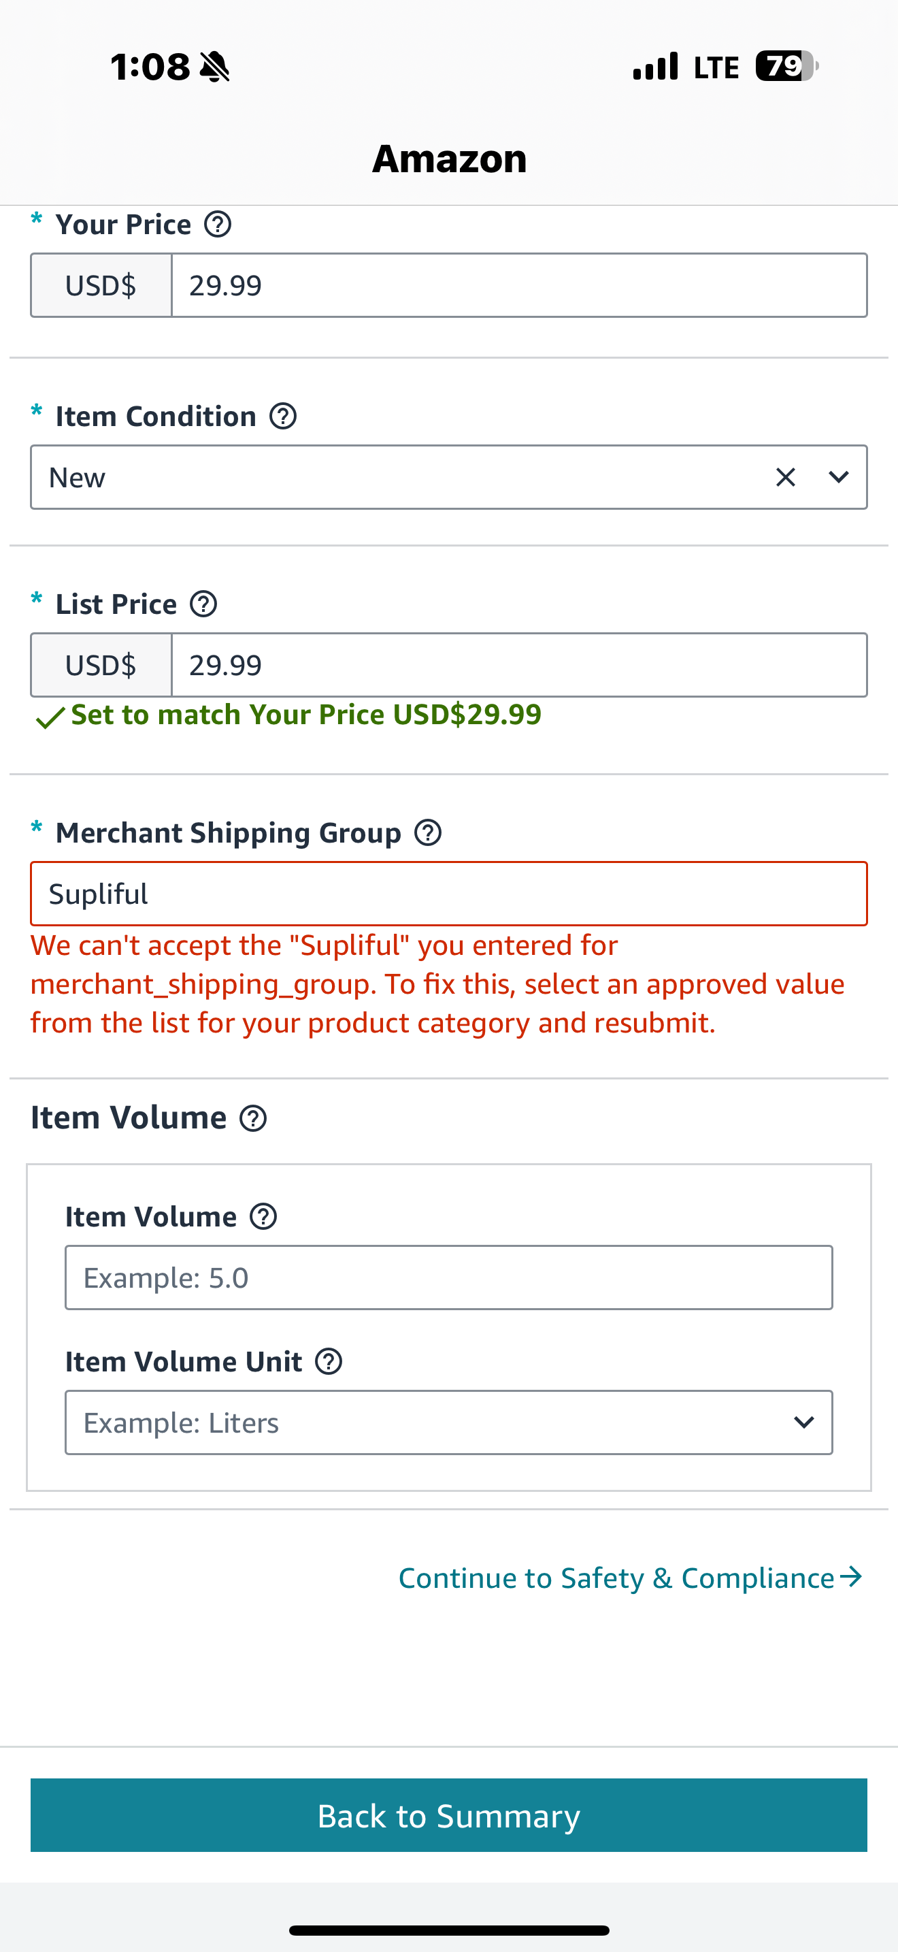Tap help icon beside inner Item Volume field

pos(263,1216)
